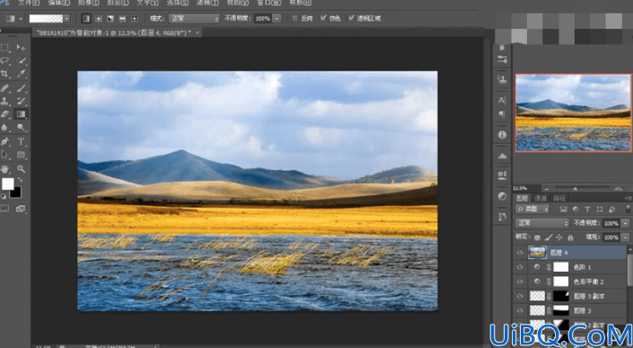Select the Pen tool

click(x=4, y=141)
